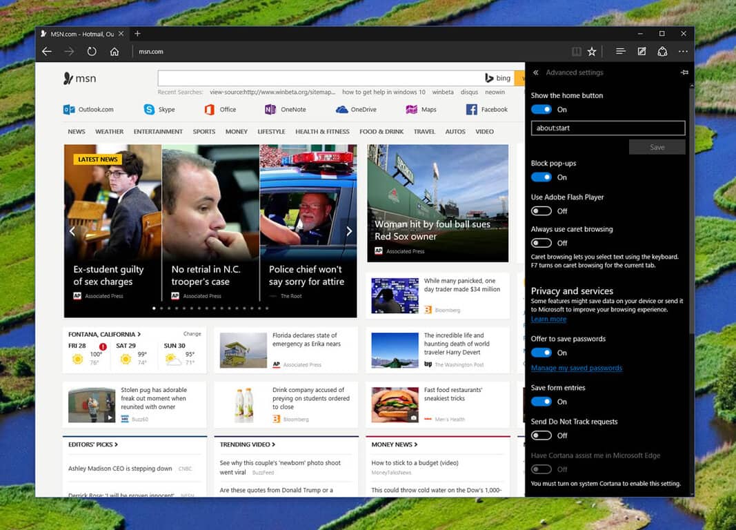This screenshot has width=736, height=530.
Task: Toggle Offer to save passwords switch
Action: (x=541, y=353)
